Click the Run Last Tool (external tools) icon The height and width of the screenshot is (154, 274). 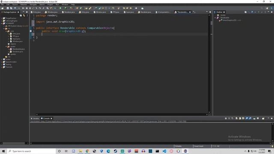(71, 8)
